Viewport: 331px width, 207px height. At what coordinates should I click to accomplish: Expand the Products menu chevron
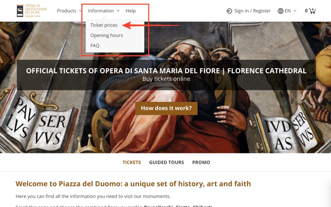tap(80, 11)
